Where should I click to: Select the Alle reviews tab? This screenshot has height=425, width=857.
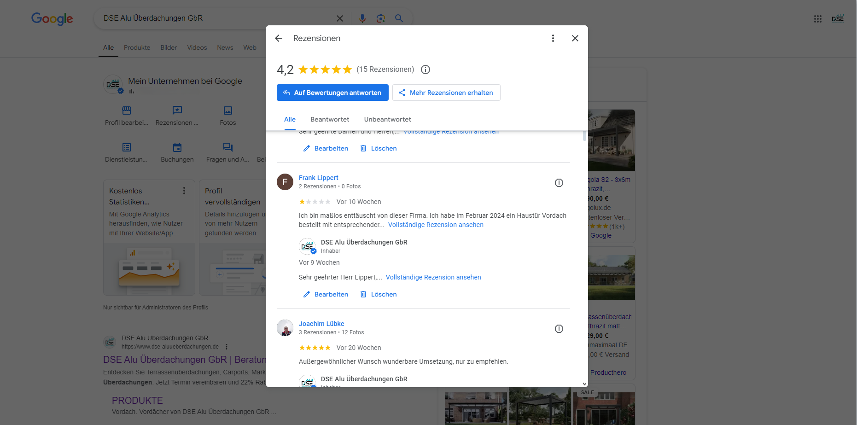click(290, 119)
